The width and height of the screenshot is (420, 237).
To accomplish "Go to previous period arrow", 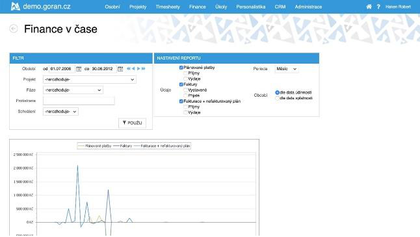I will pyautogui.click(x=133, y=69).
